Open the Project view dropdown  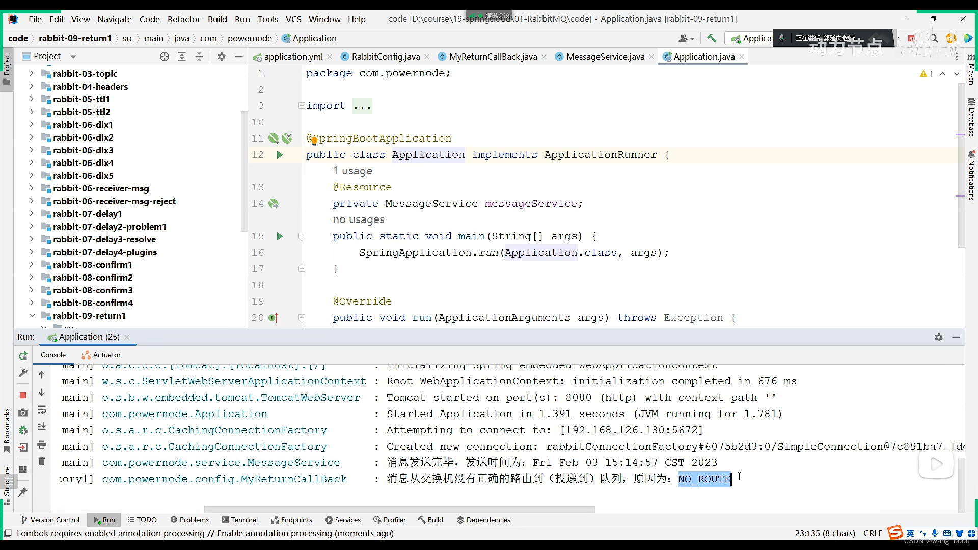(73, 57)
